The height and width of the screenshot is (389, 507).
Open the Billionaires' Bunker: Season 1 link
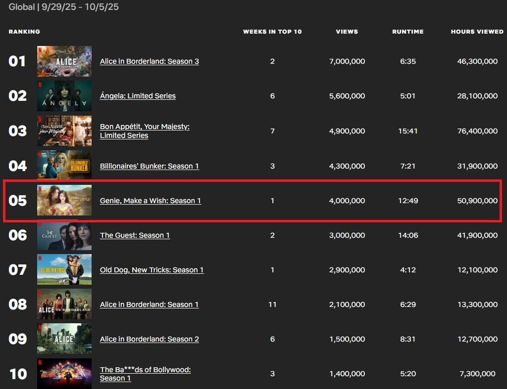pos(149,166)
